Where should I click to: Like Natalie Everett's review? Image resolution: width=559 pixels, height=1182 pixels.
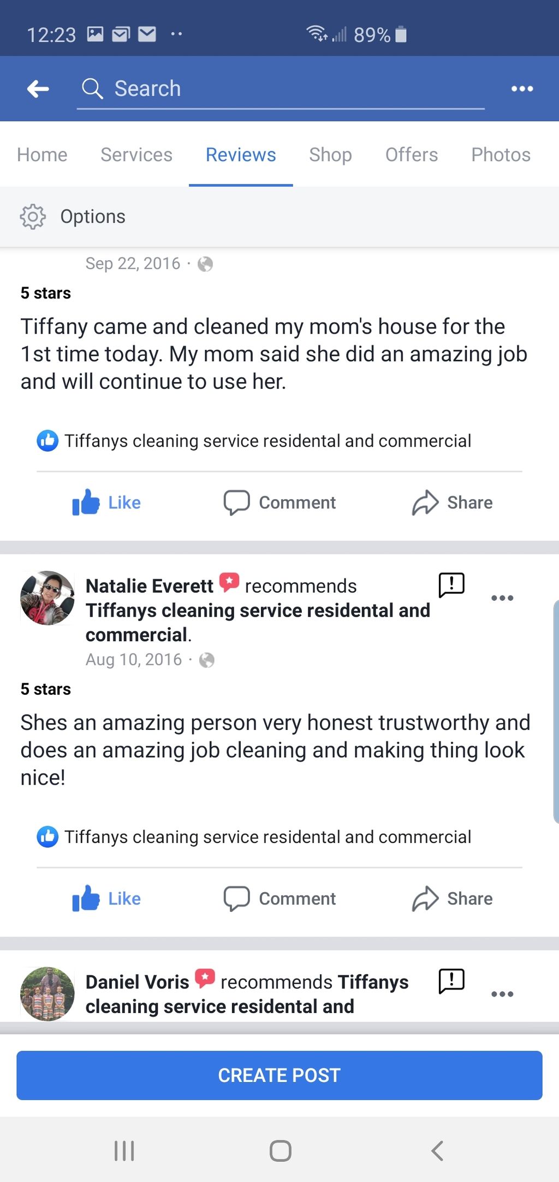107,898
